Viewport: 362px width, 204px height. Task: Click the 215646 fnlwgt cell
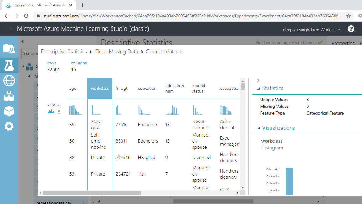pyautogui.click(x=123, y=158)
